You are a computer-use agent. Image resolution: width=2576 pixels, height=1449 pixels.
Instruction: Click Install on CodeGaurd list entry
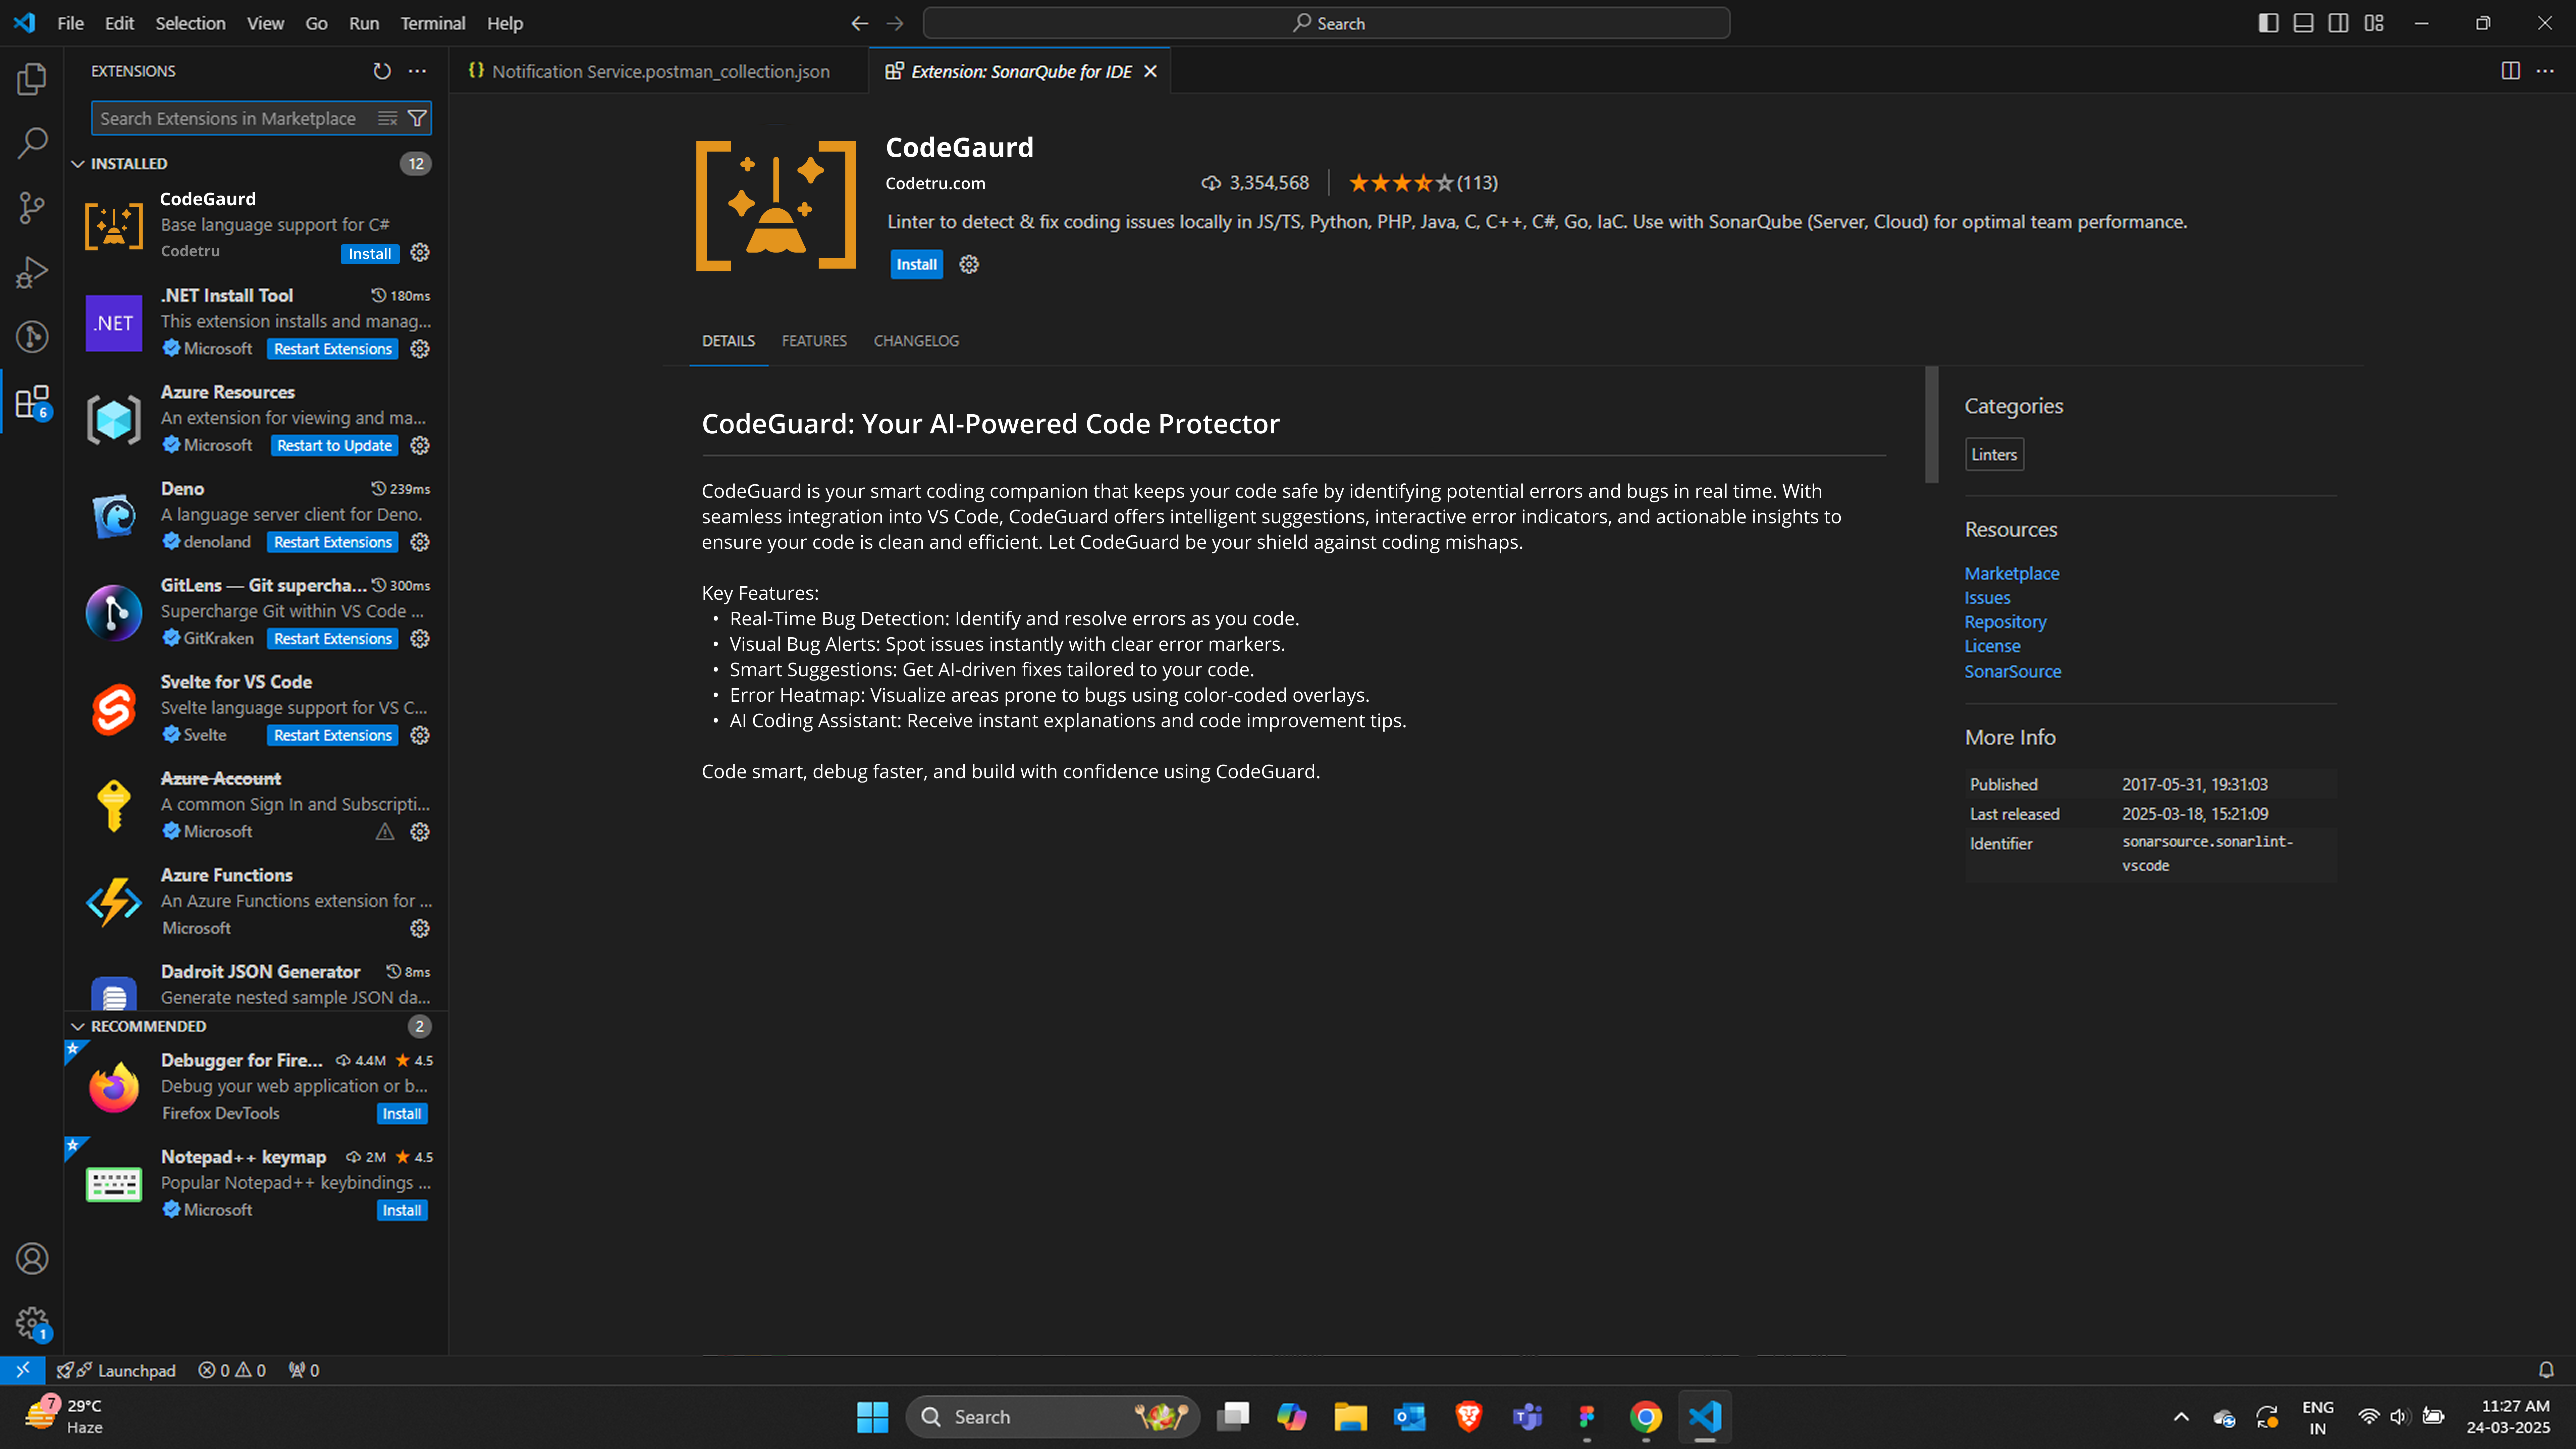click(370, 254)
